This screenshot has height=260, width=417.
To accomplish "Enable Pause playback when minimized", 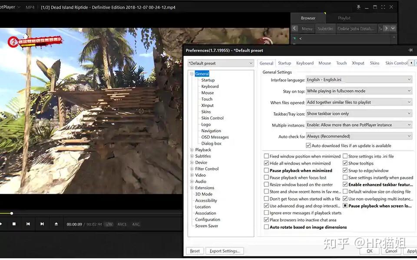I will click(266, 170).
